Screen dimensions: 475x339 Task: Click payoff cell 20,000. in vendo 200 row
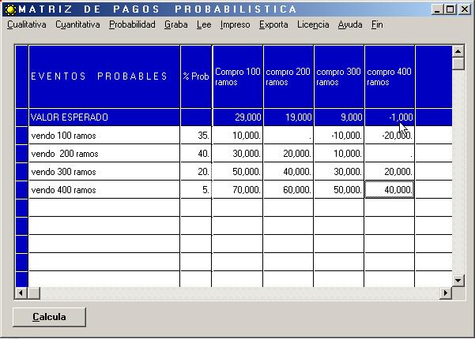tap(288, 154)
